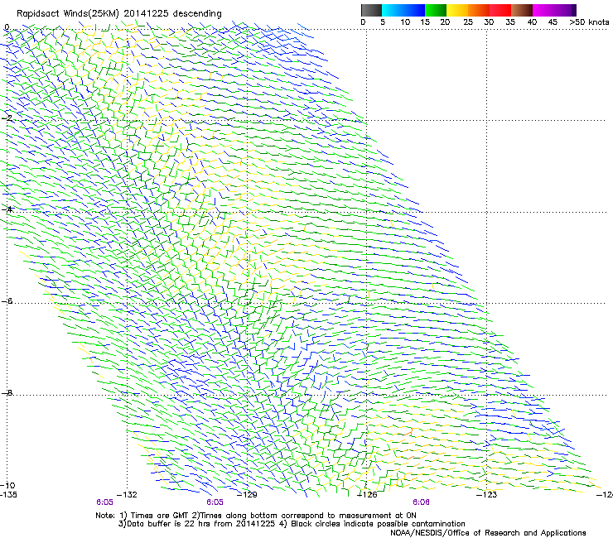613x538 pixels.
Task: Click the "-10" latitude axis label
Action: pos(7,486)
